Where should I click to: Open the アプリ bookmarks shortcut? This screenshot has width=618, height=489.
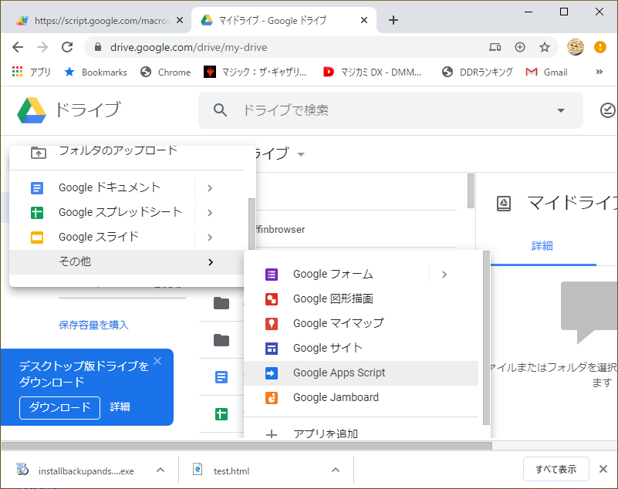(32, 72)
